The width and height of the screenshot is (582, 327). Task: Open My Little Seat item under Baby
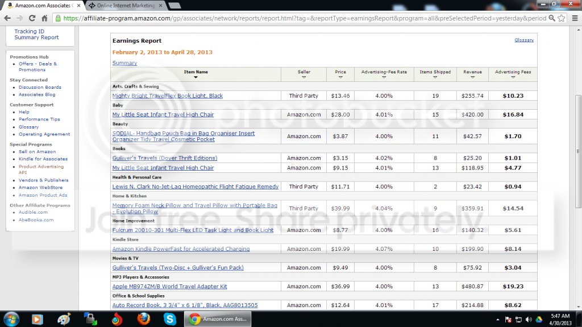[163, 114]
